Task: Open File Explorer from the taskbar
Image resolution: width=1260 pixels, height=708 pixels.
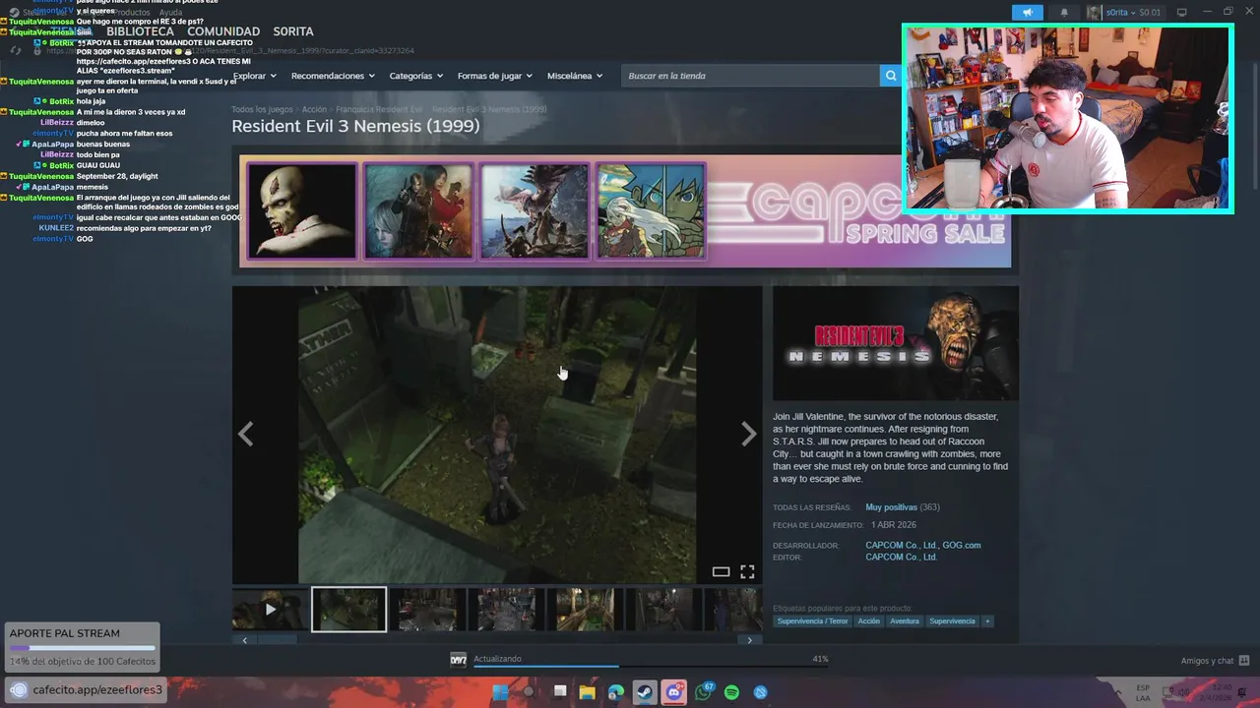Action: tap(588, 692)
